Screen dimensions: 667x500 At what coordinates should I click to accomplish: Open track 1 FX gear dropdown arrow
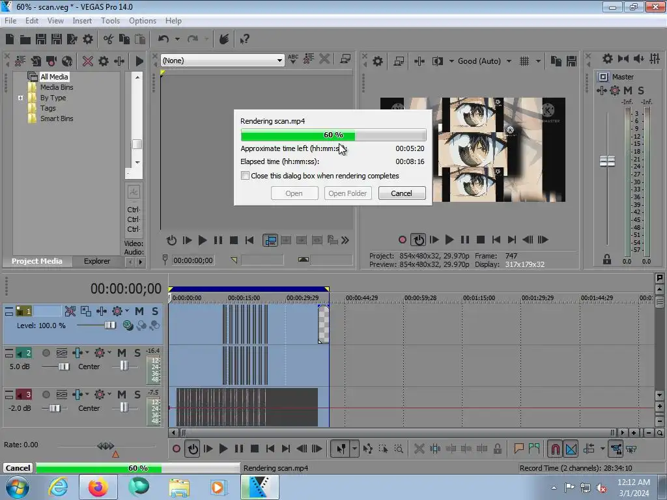click(x=127, y=311)
